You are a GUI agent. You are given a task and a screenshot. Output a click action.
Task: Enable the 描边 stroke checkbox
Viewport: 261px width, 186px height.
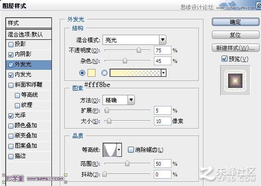pyautogui.click(x=11, y=156)
